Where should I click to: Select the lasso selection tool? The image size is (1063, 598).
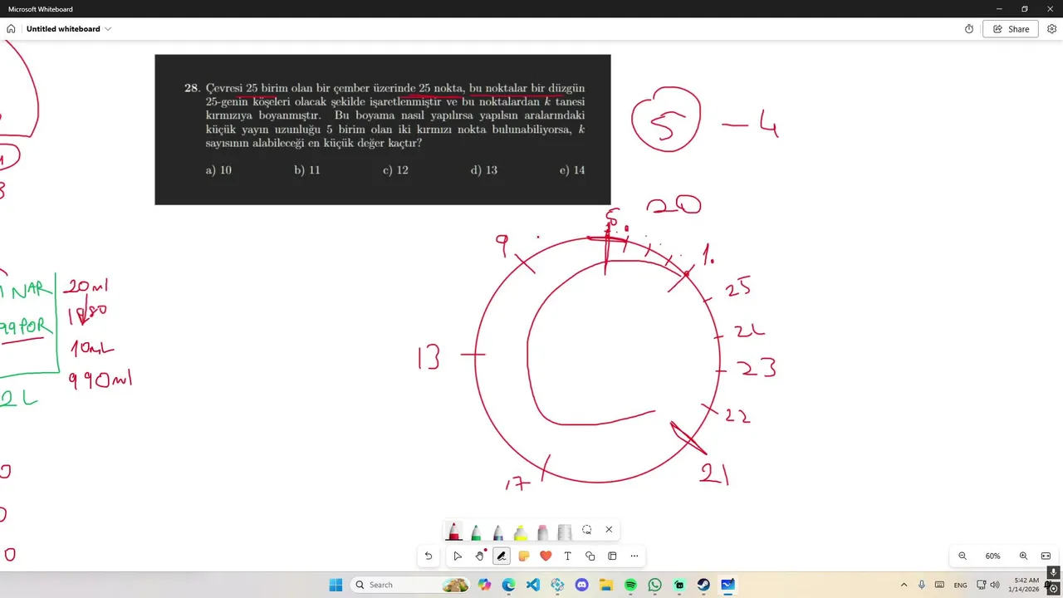587,530
